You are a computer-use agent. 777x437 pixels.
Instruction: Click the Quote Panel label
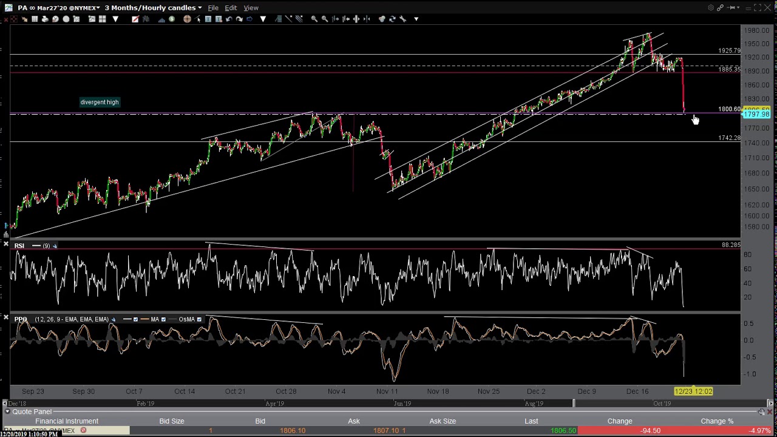[x=32, y=412]
